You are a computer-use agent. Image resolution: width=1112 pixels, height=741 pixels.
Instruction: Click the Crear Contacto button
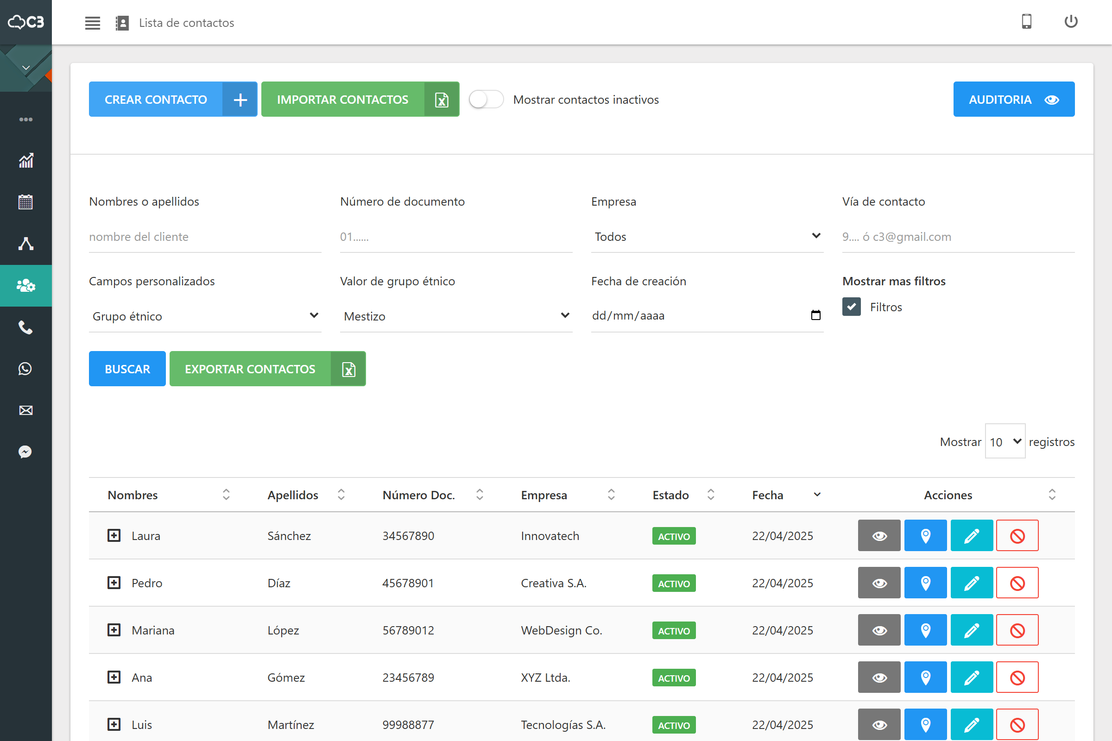(173, 99)
